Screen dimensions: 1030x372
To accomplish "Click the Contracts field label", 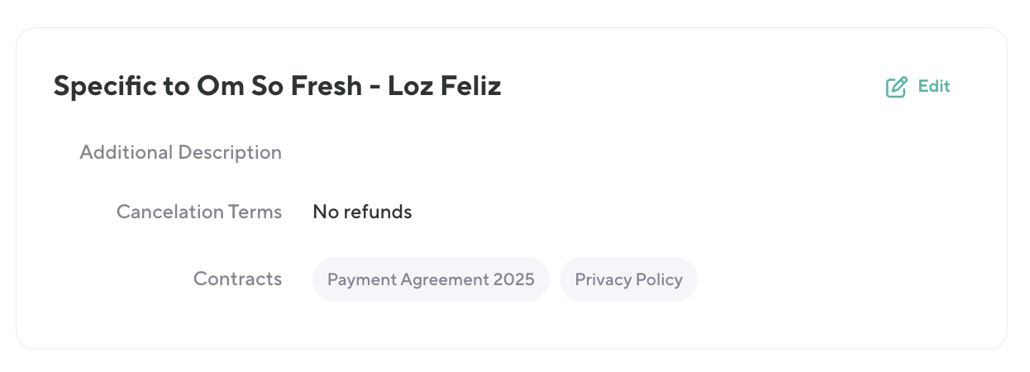I will tap(237, 279).
